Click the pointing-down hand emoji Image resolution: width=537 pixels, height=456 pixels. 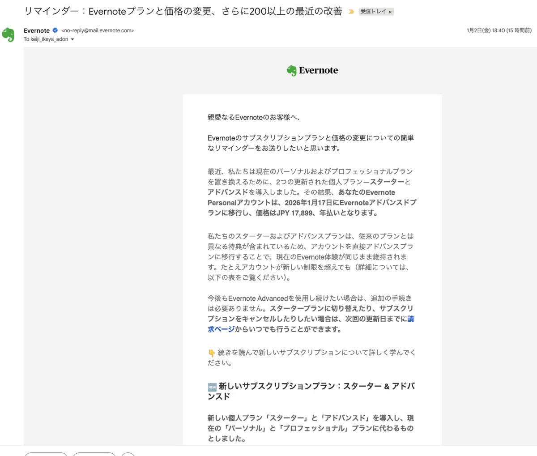click(x=212, y=353)
